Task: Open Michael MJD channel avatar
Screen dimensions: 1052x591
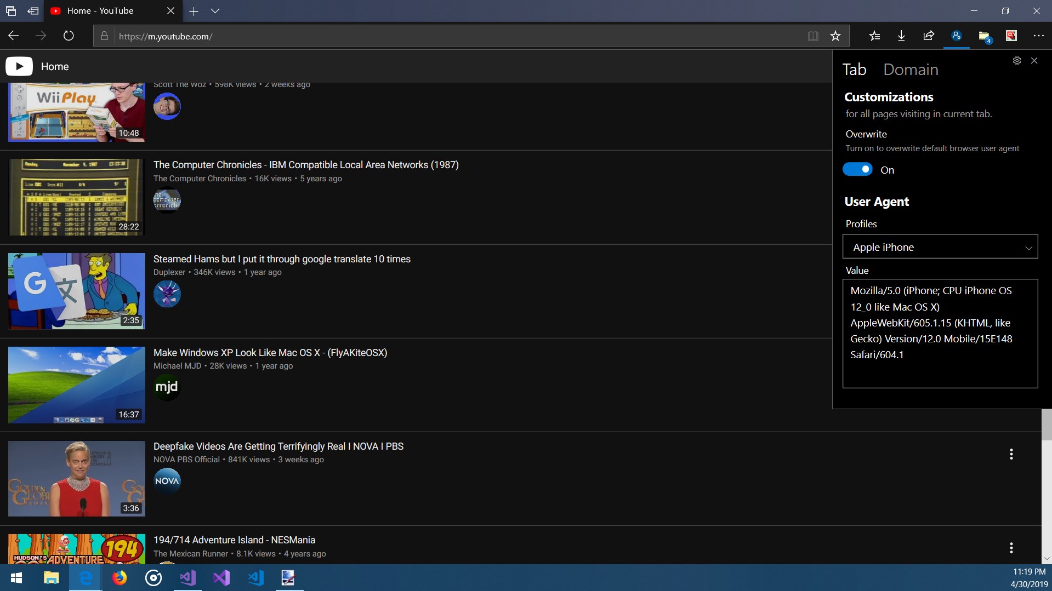Action: [x=167, y=387]
